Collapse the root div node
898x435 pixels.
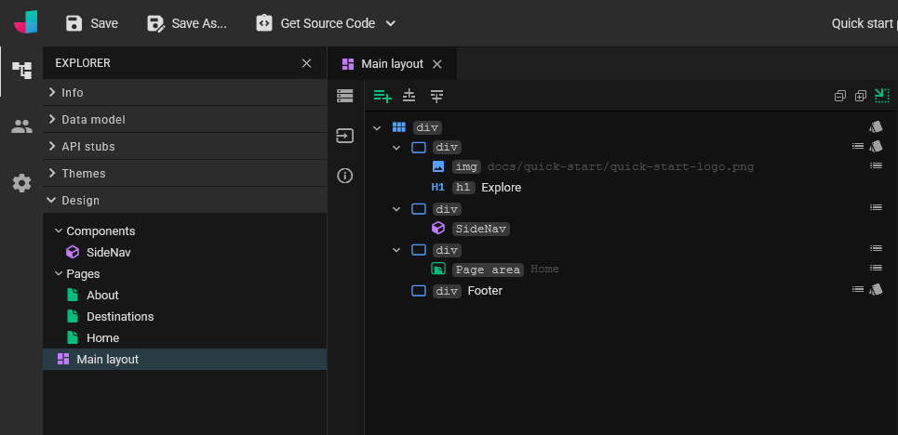(x=376, y=127)
